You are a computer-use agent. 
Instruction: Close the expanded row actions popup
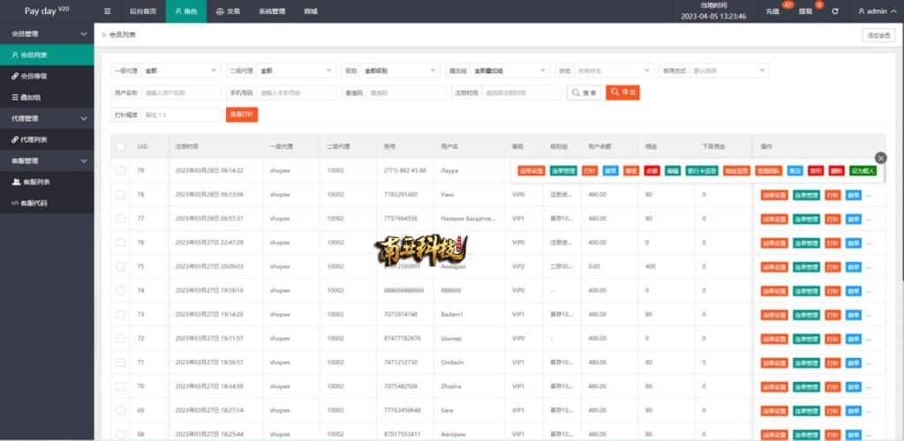pos(880,158)
